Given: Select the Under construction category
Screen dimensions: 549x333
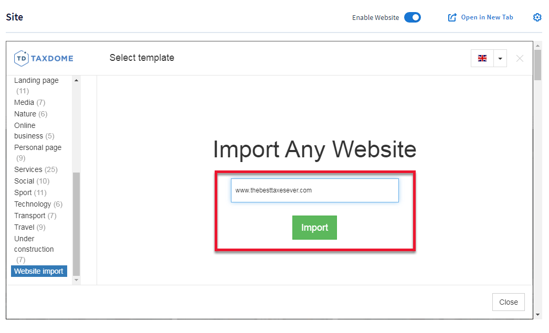Looking at the screenshot, I should coord(34,244).
